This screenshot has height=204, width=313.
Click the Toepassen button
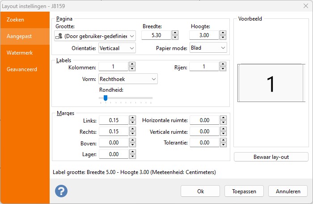pyautogui.click(x=244, y=191)
